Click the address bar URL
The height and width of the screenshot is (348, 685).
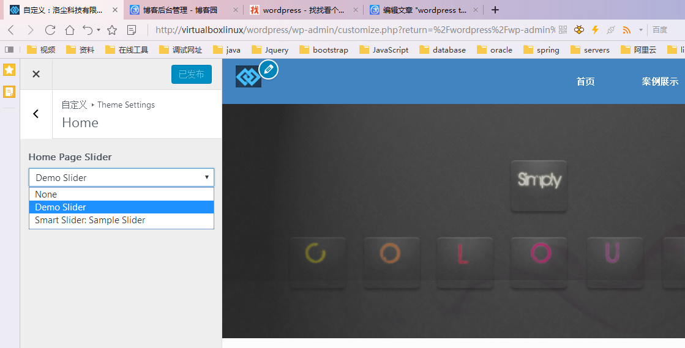355,30
